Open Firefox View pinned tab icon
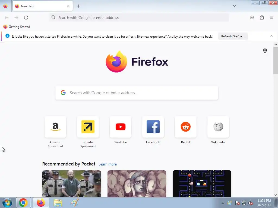The width and height of the screenshot is (278, 208). coord(5,6)
